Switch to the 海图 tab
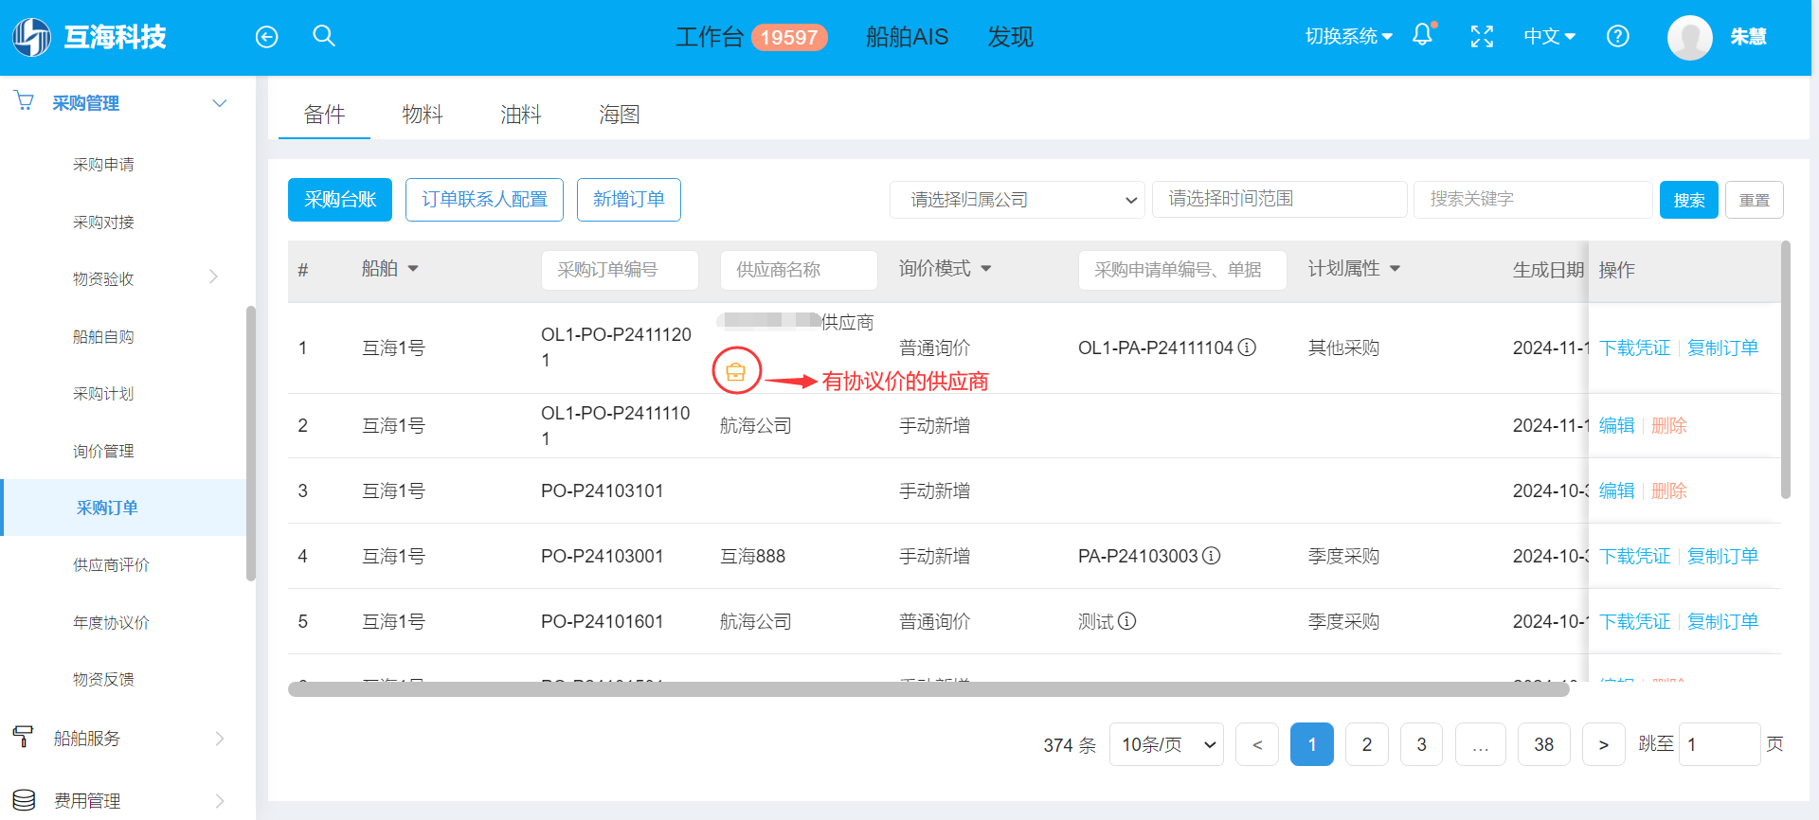 click(x=620, y=115)
